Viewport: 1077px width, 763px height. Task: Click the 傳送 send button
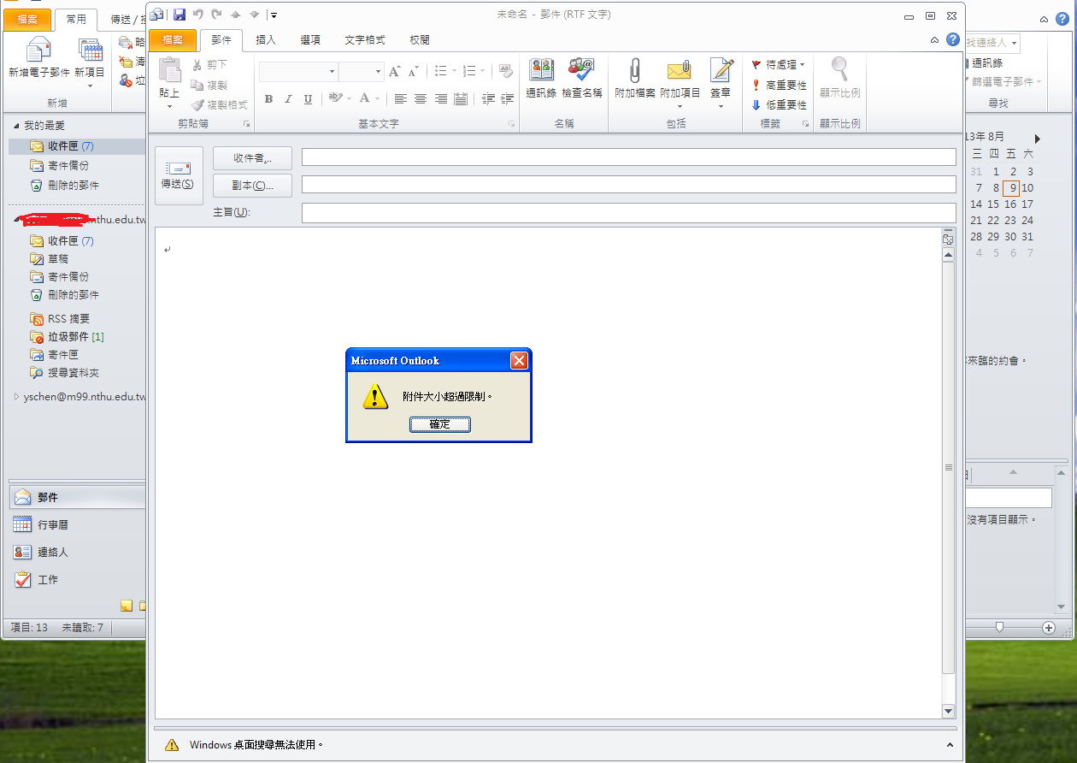178,175
